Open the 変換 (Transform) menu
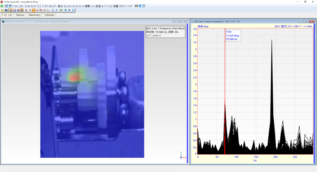Screen dimensions: 317x172 [x=98, y=6]
